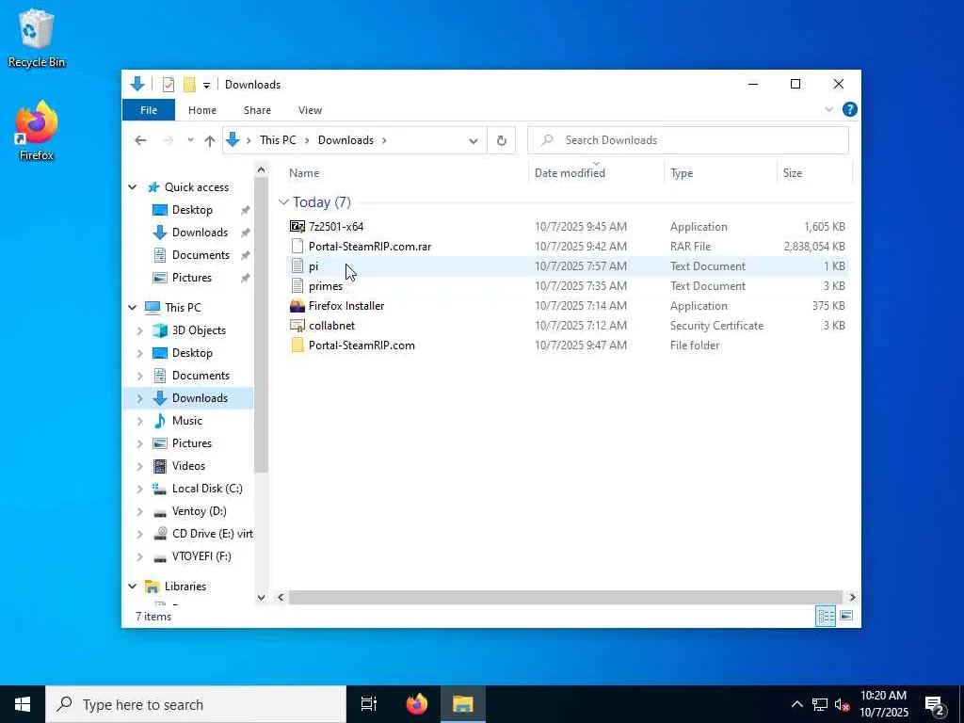Collapse the This PC tree node
Screen dimensions: 964x723
tap(132, 308)
